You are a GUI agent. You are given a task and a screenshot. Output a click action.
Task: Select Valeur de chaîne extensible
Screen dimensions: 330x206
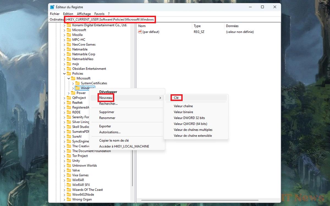click(x=196, y=136)
